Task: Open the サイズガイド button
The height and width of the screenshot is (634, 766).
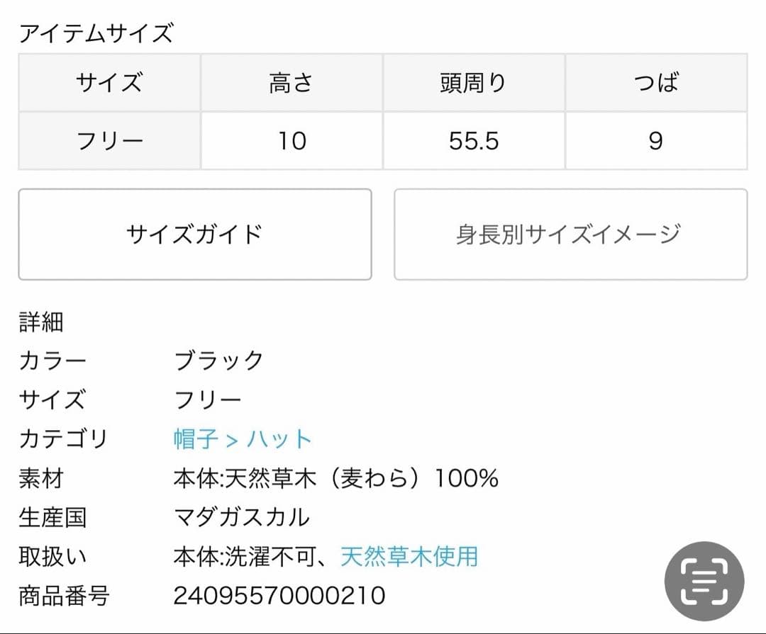Action: pos(195,234)
